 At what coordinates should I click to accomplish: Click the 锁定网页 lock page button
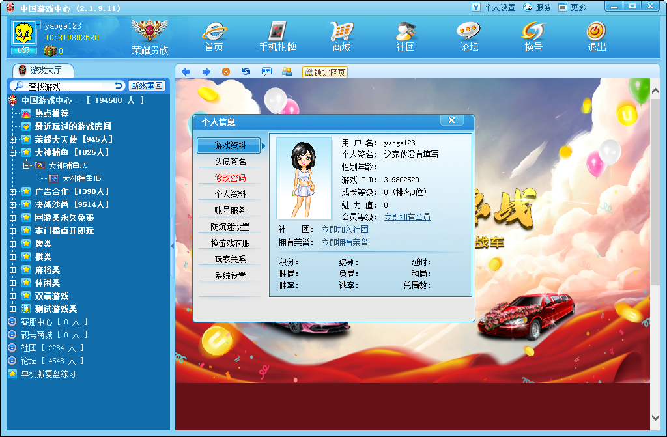point(325,72)
